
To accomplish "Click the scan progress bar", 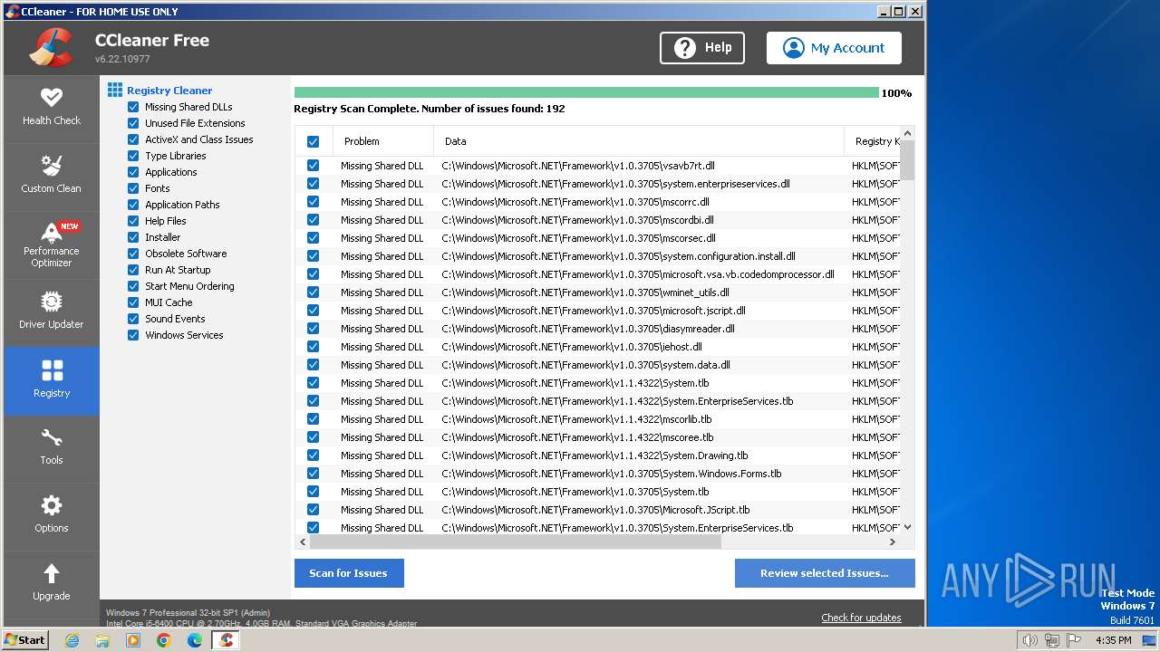I will coord(586,92).
